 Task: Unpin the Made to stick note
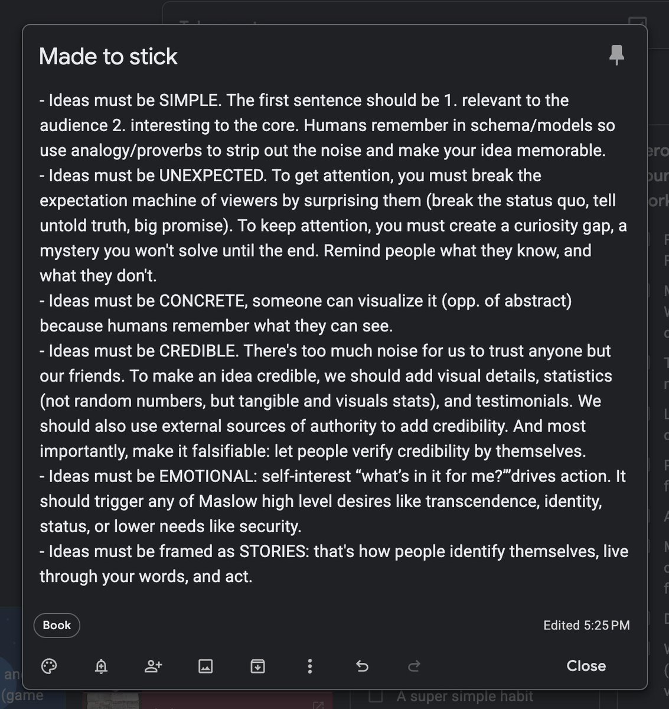(x=616, y=55)
